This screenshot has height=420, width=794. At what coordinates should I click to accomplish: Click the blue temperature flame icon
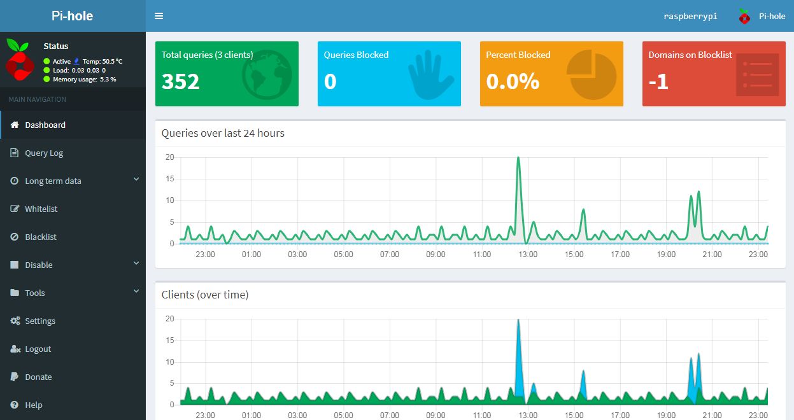click(x=77, y=61)
